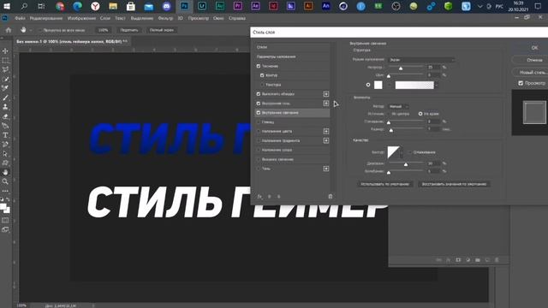Open the Справка menu
Screen dimensions: 548x308
[237, 18]
